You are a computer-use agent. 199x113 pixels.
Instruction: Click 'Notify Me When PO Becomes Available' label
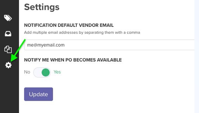pos(73,60)
